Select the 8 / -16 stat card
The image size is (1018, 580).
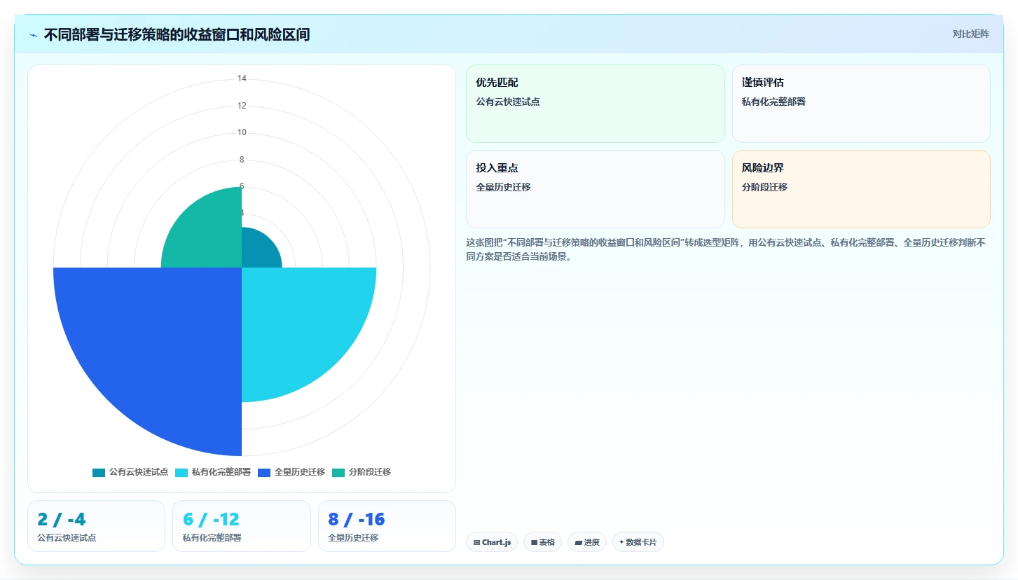(x=387, y=526)
